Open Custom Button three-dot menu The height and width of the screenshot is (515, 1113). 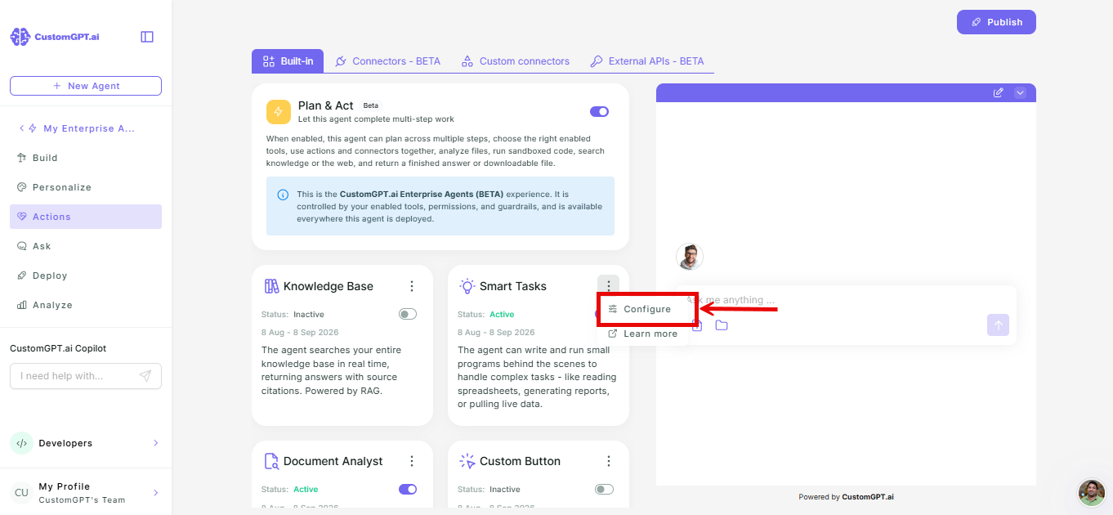coord(609,461)
